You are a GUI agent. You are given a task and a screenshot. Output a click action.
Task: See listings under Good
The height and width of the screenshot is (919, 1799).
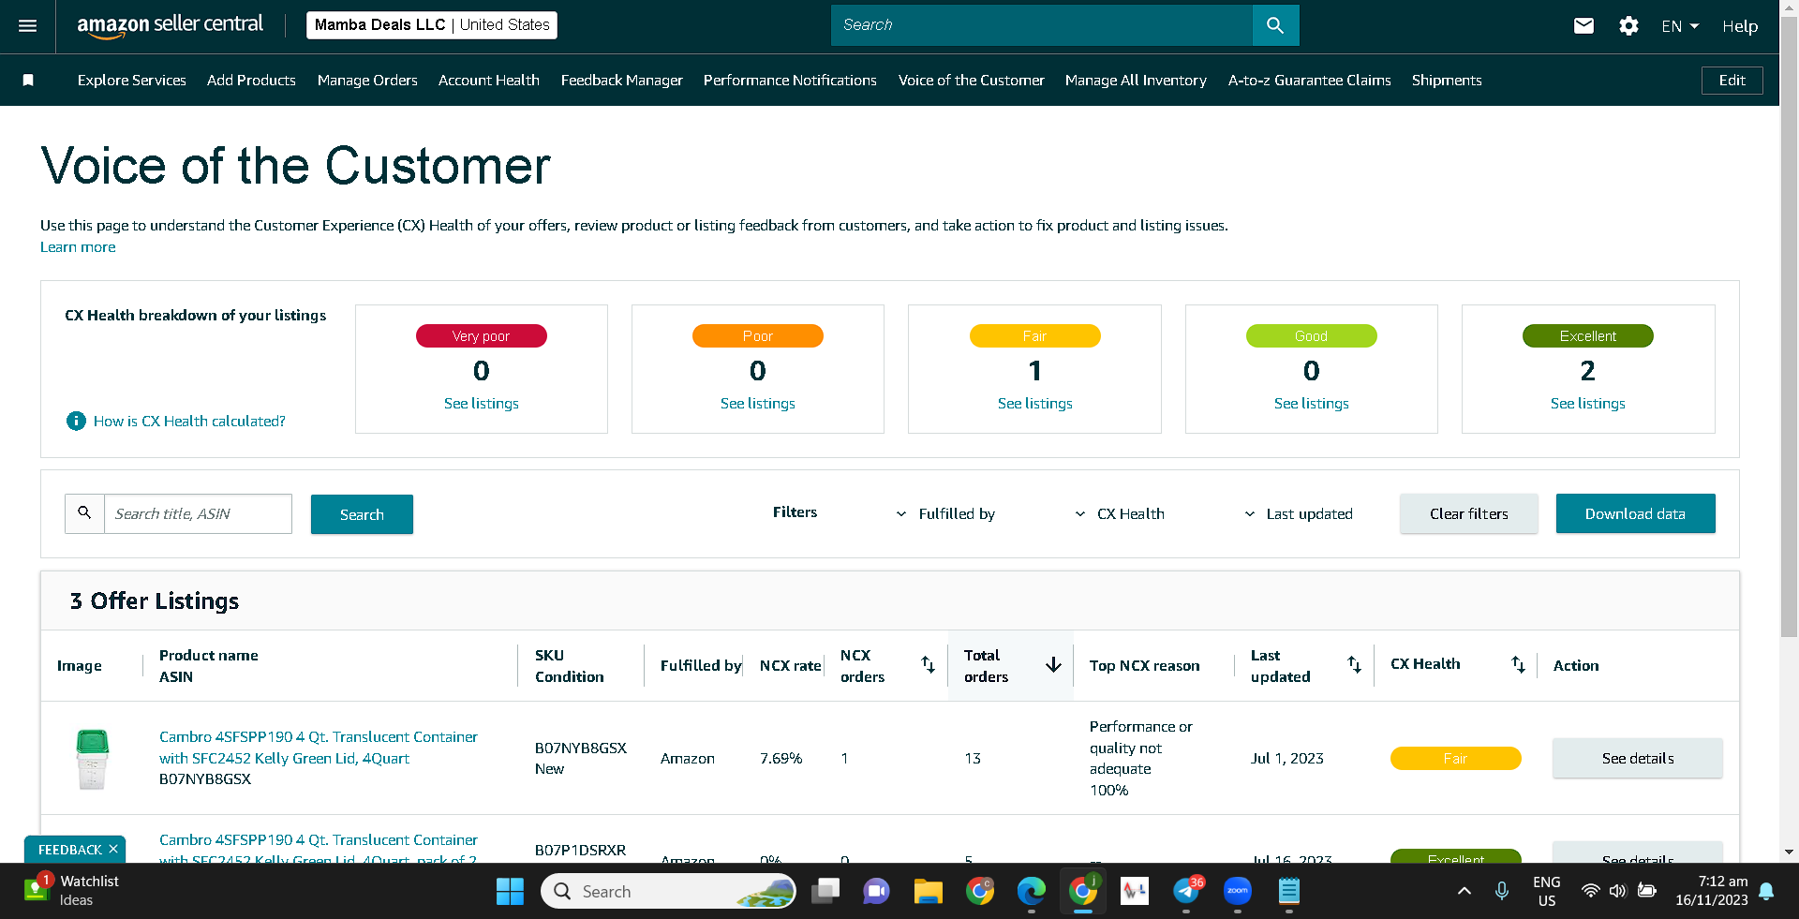point(1312,404)
